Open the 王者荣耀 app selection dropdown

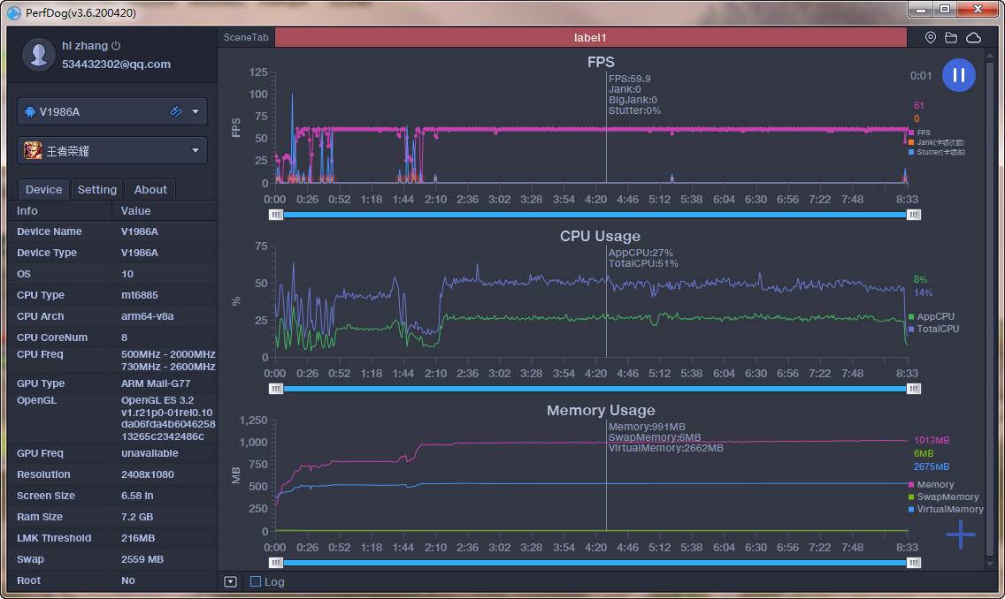pos(196,151)
